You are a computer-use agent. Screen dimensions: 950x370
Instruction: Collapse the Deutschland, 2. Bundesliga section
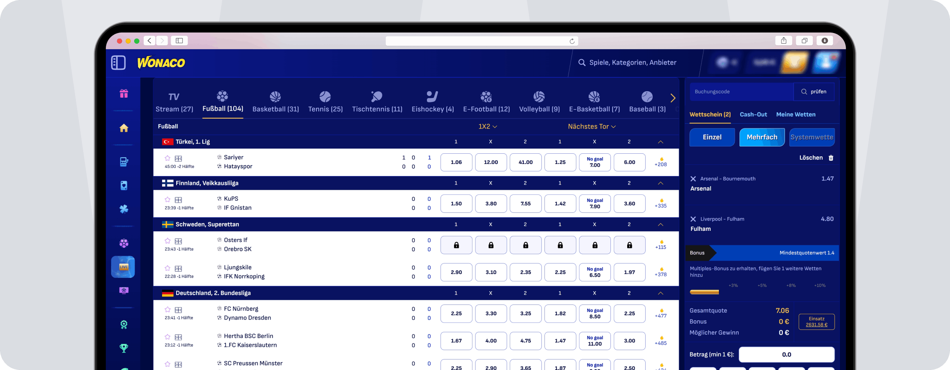(x=661, y=293)
